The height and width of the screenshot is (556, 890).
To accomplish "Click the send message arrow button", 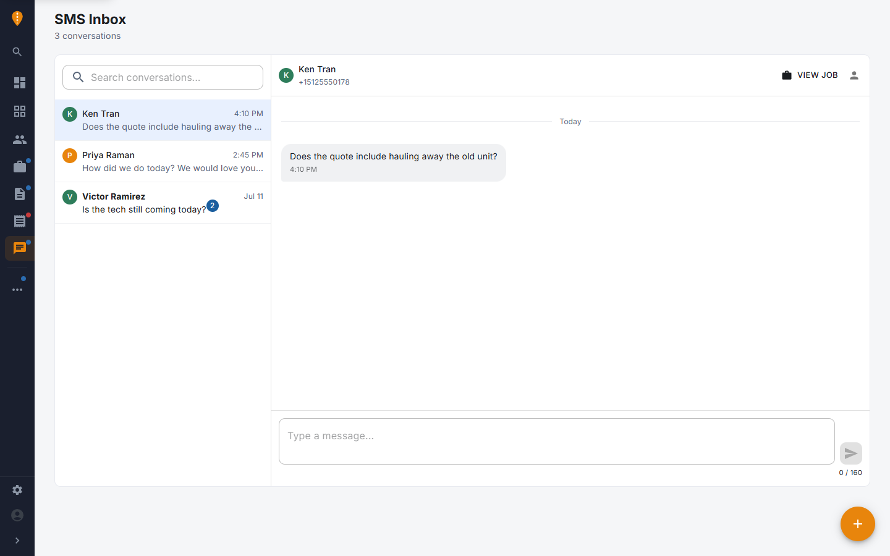I will [851, 453].
